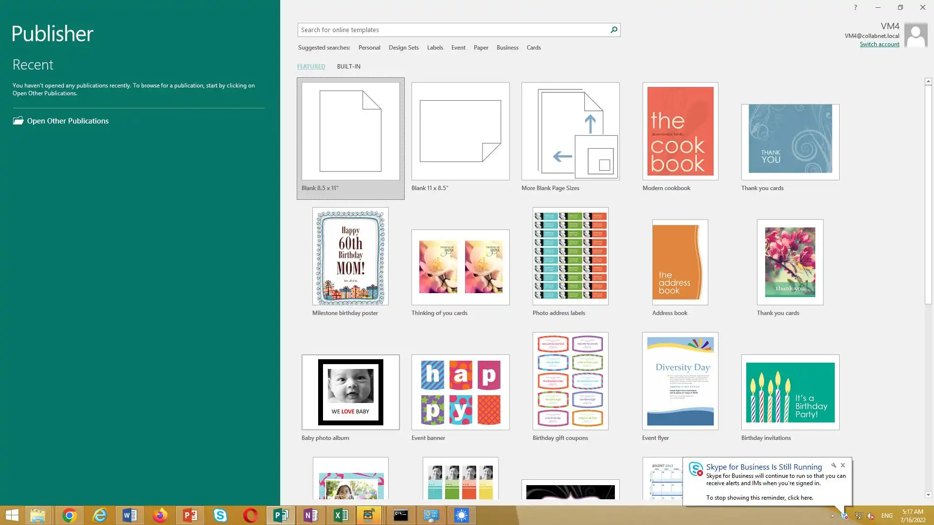Screen dimensions: 934x525
Task: Launch Excel from the taskbar
Action: tap(341, 515)
